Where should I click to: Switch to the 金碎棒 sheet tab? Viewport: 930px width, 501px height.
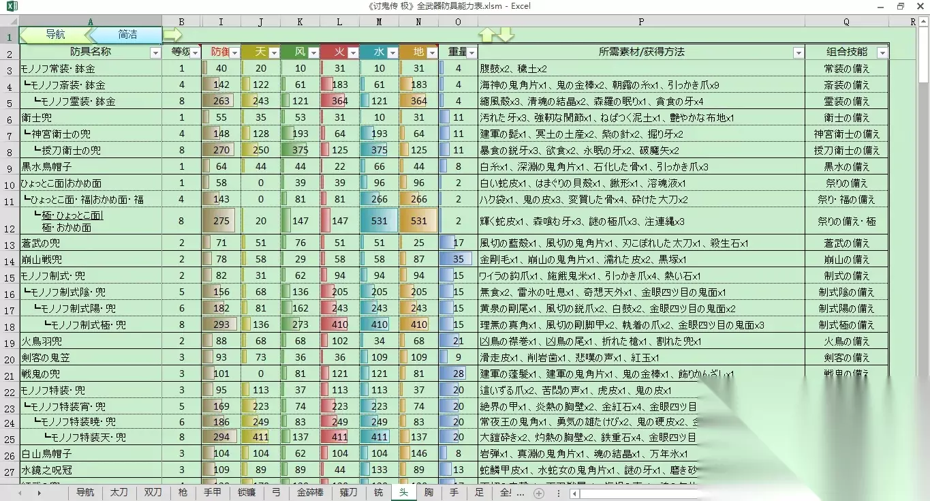coord(310,493)
